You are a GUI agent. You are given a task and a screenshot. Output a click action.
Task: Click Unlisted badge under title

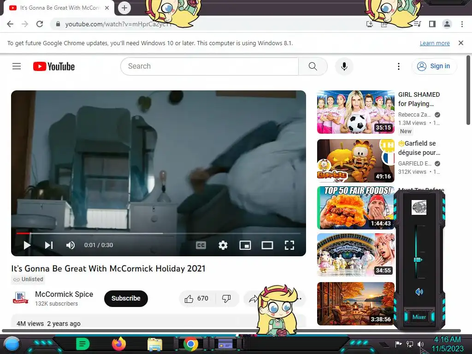coord(29,279)
